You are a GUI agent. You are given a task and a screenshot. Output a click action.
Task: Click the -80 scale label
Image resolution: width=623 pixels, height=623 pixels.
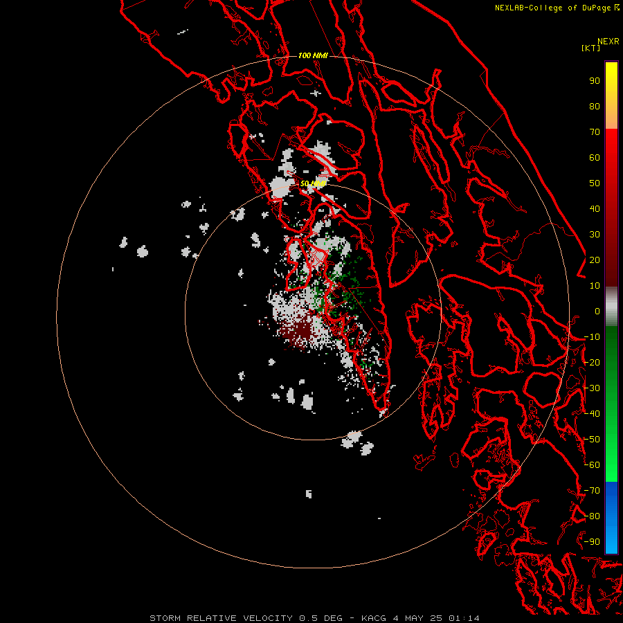(592, 516)
